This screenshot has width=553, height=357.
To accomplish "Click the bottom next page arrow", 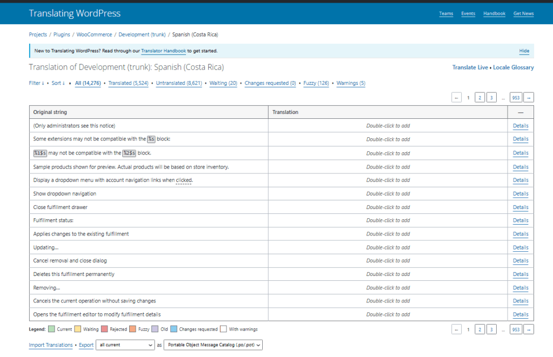I will tap(529, 329).
